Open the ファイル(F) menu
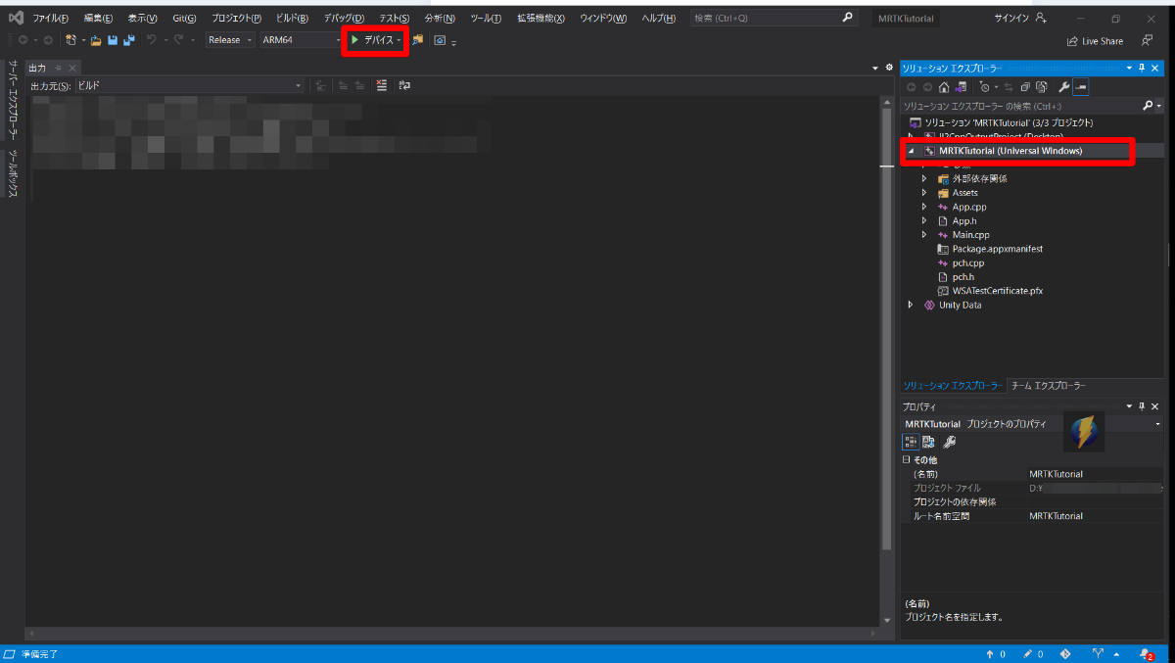 coord(50,18)
